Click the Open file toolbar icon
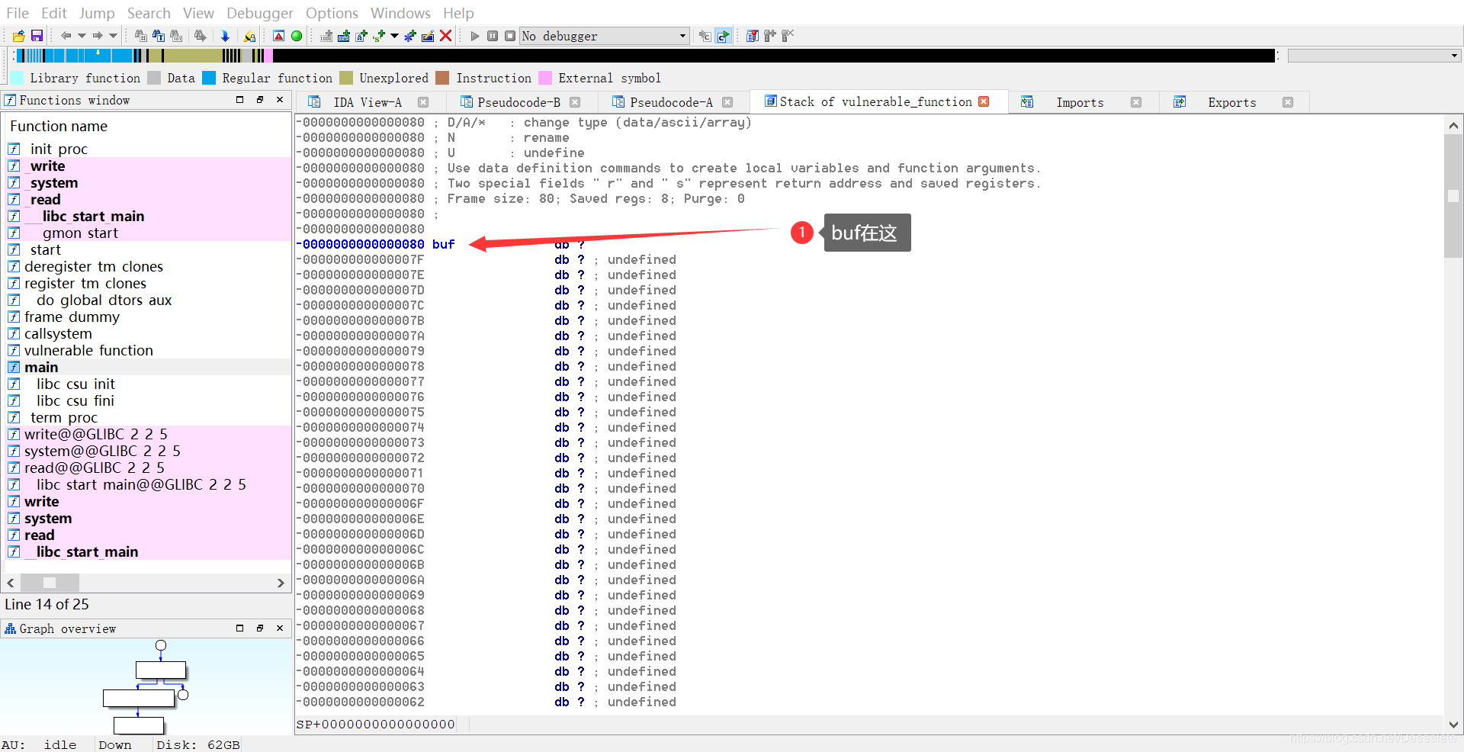 pyautogui.click(x=18, y=36)
